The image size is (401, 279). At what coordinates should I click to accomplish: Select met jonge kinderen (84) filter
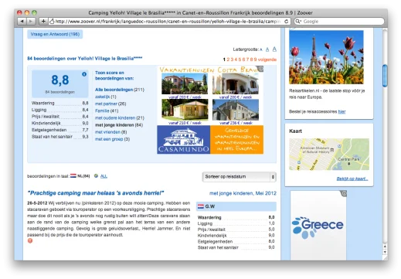point(119,125)
